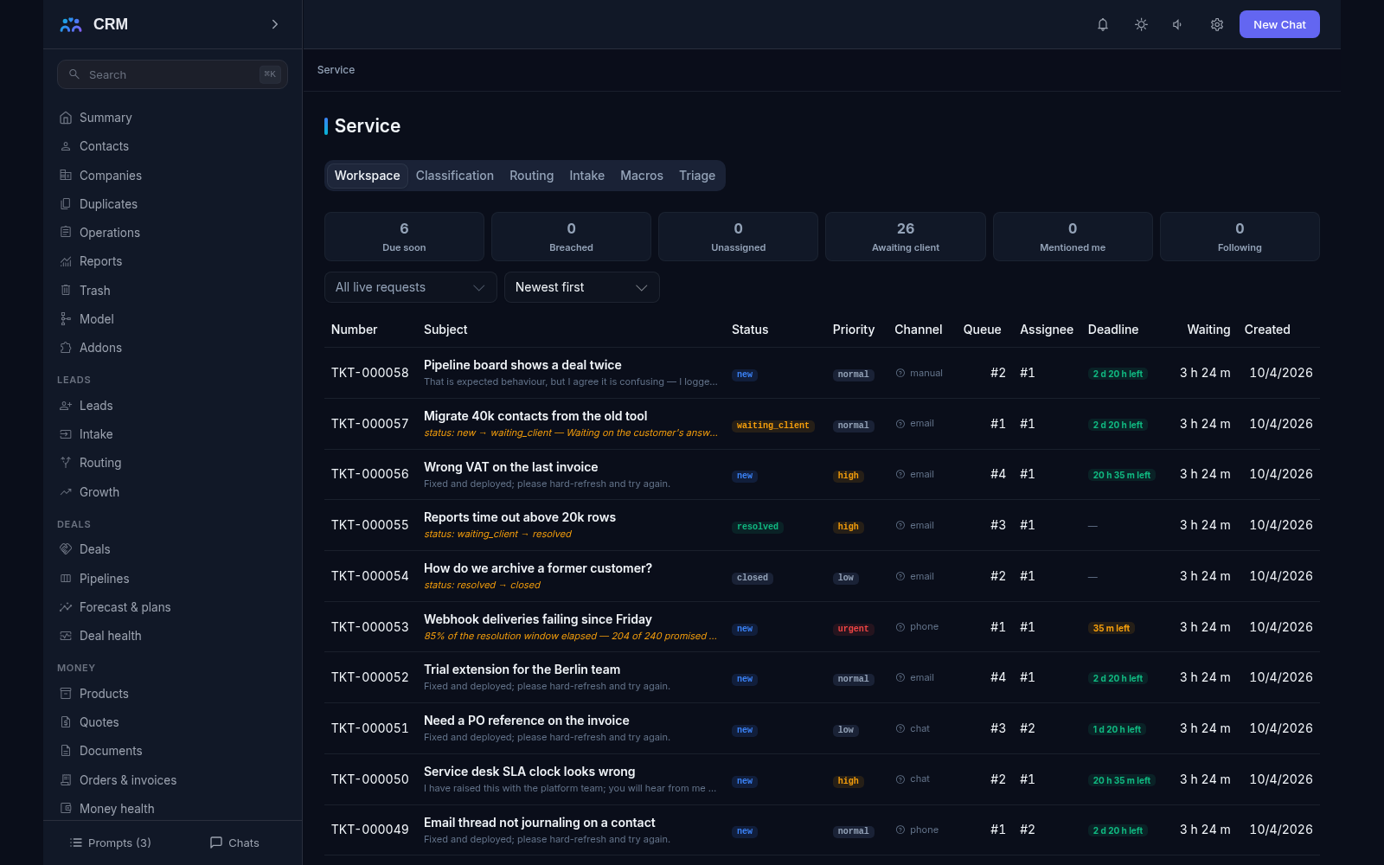Filter by the Unassigned card
This screenshot has width=1384, height=865.
pos(739,236)
